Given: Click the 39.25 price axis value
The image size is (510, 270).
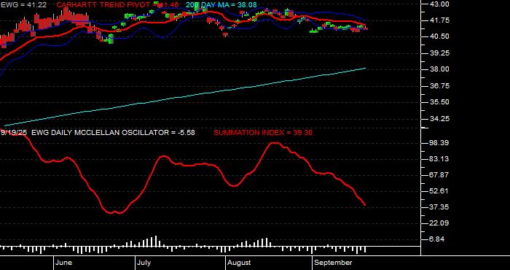Looking at the screenshot, I should [440, 53].
